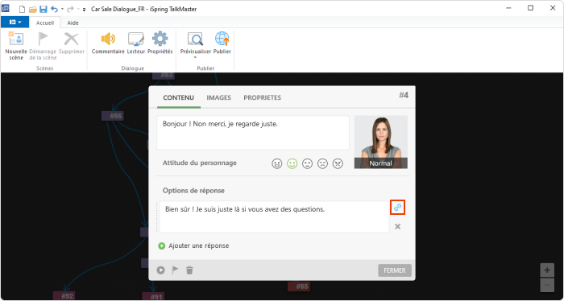Select scene node #85
This screenshot has width=564, height=301.
coord(299,287)
